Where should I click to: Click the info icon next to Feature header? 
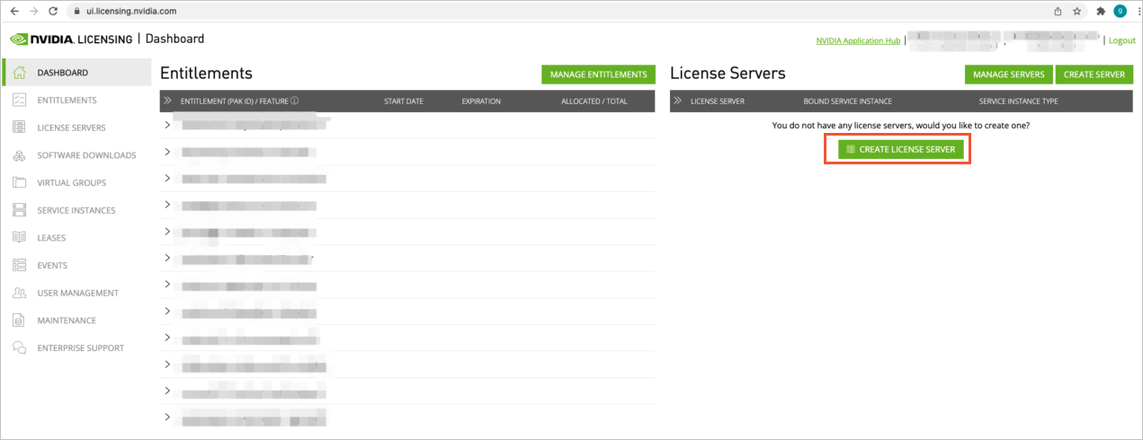(x=294, y=101)
